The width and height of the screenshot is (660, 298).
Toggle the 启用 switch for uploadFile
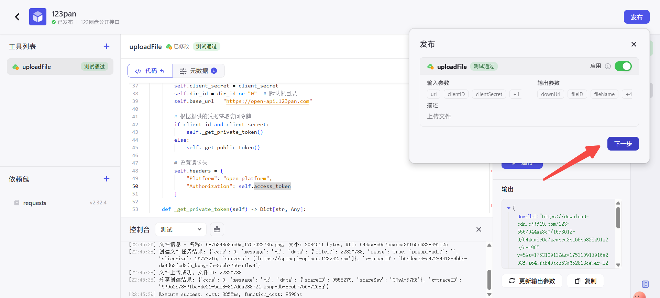tap(623, 66)
